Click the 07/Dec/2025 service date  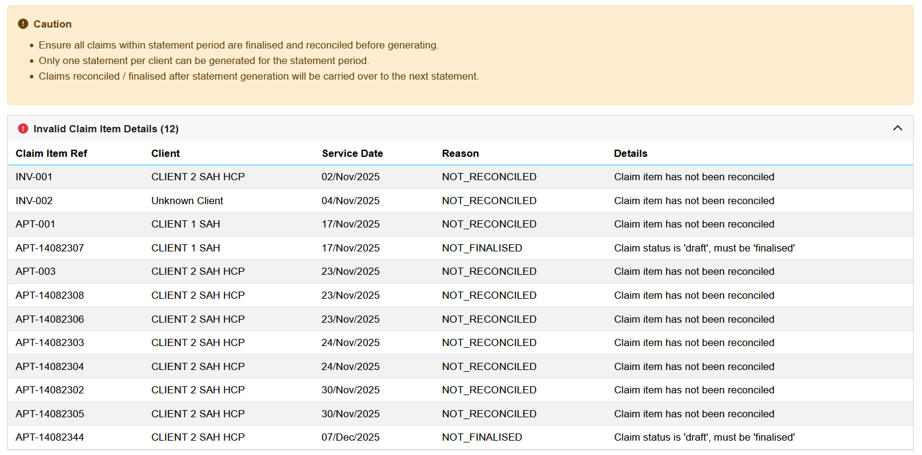point(351,437)
